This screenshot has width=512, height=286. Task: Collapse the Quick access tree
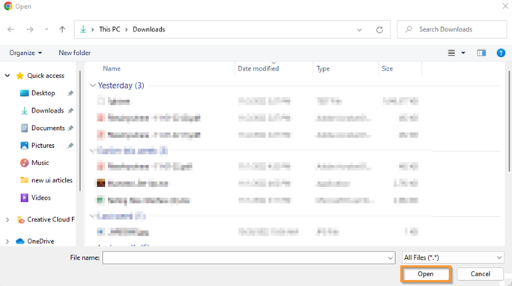[7, 76]
